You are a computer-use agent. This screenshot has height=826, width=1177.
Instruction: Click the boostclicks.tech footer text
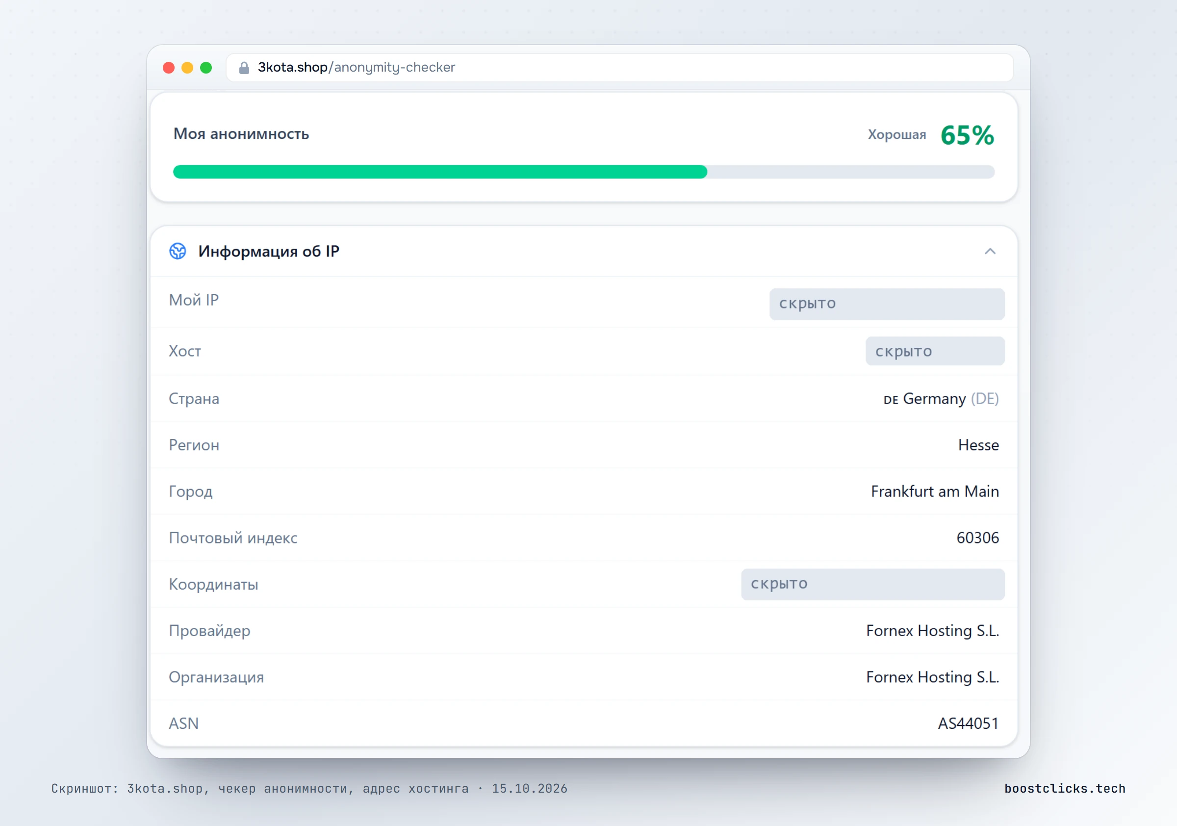[x=1065, y=789]
